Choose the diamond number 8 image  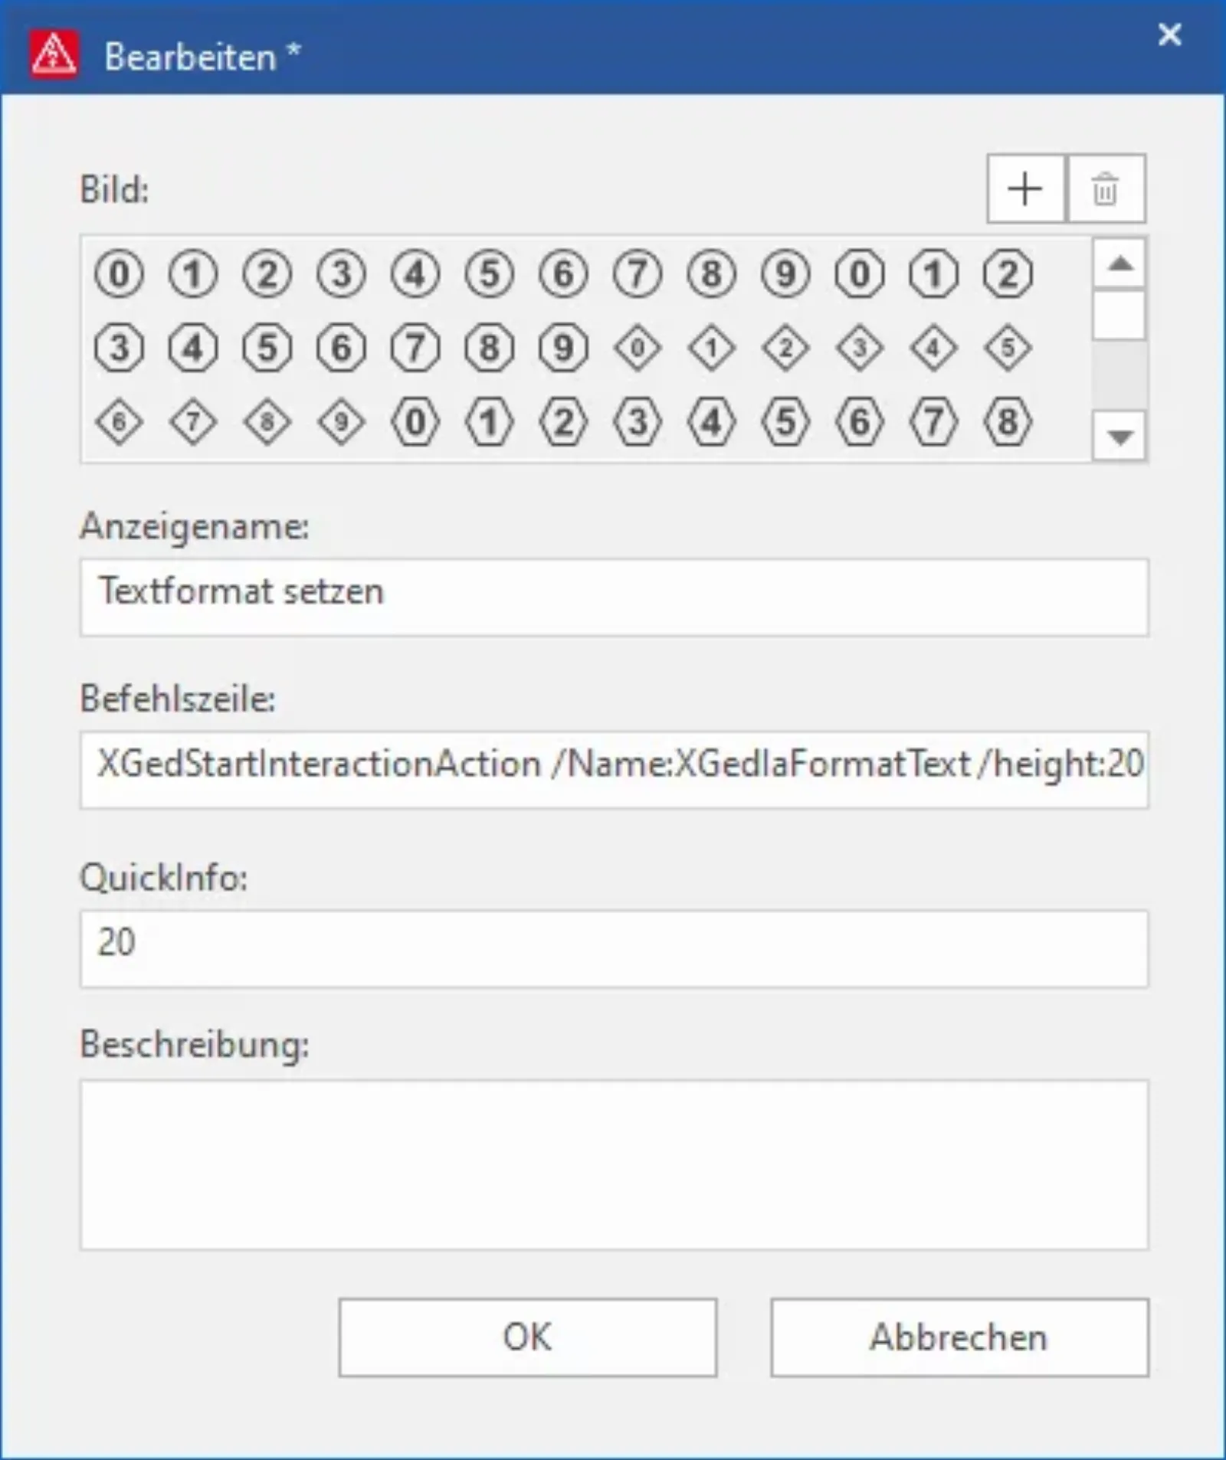(267, 422)
